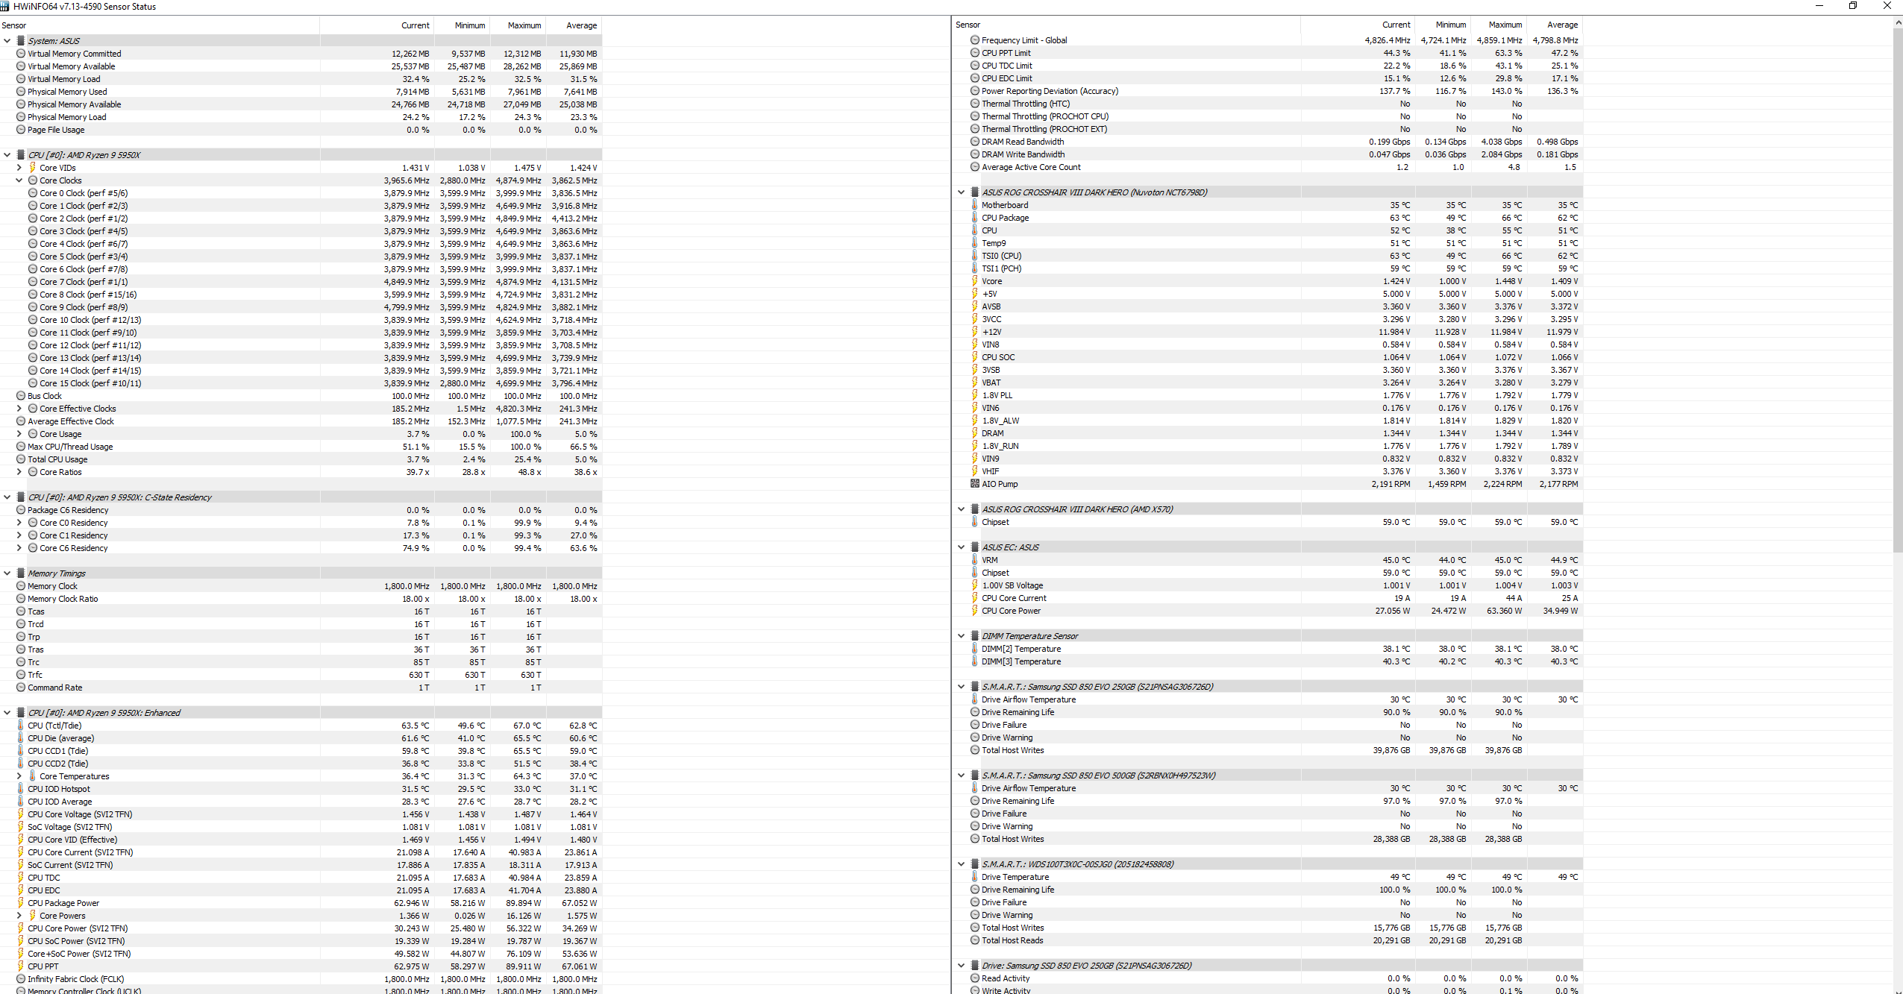
Task: Expand the Core Temperatures node
Action: (19, 776)
